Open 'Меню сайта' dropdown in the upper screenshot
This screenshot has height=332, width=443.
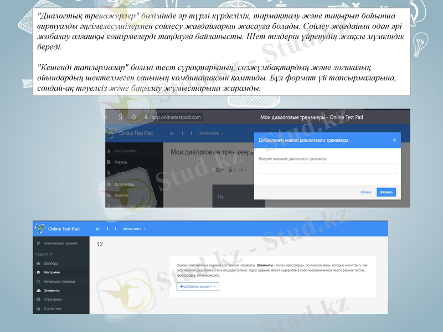[211, 133]
